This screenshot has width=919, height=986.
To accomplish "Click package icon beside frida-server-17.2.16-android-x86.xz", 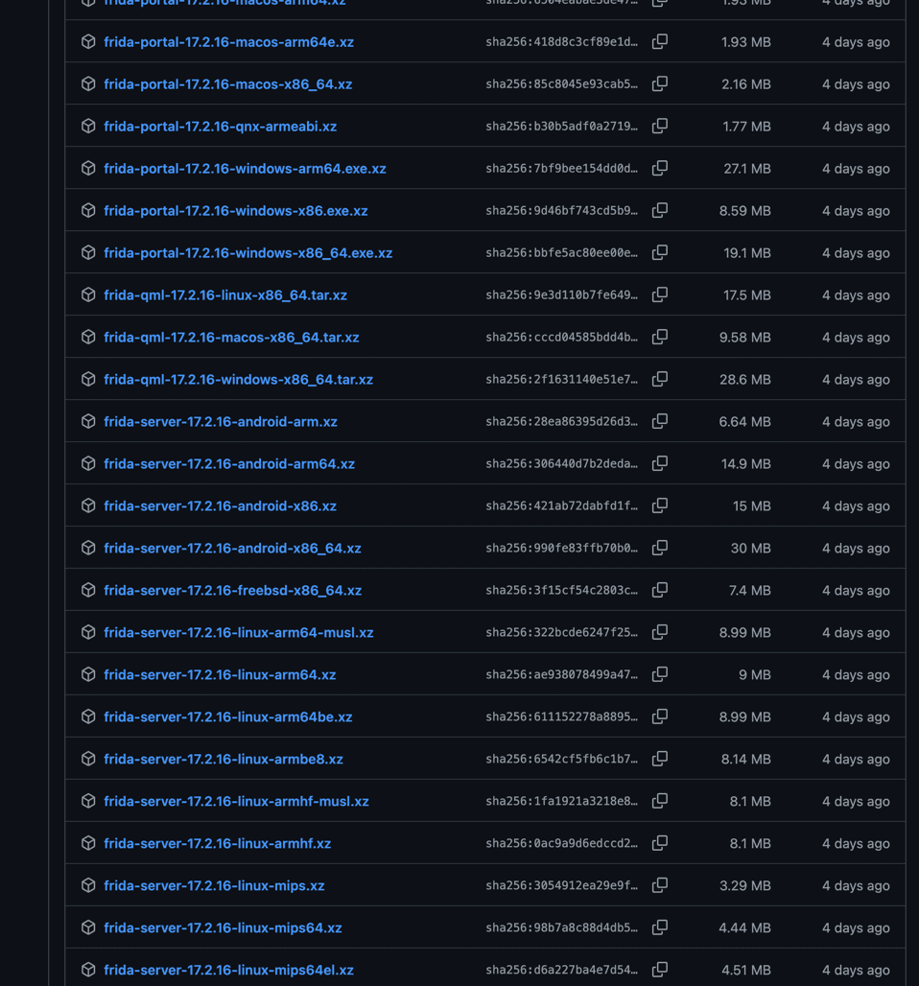I will point(88,506).
